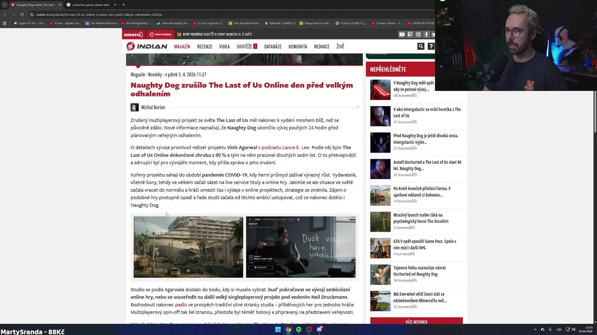Open The Models Resource bookmark

tap(101, 23)
